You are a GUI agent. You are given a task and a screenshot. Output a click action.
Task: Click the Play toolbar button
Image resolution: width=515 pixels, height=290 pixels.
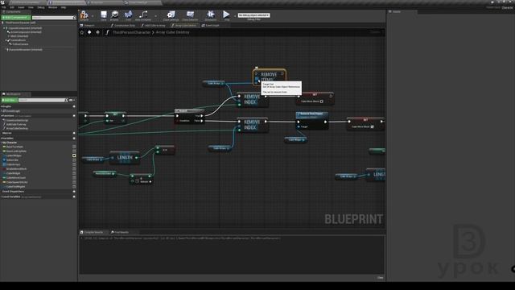(x=226, y=15)
